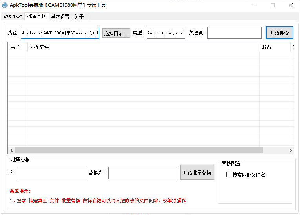
Task: Click the horizontal scrollbar left arrow
Action: pyautogui.click(x=11, y=150)
